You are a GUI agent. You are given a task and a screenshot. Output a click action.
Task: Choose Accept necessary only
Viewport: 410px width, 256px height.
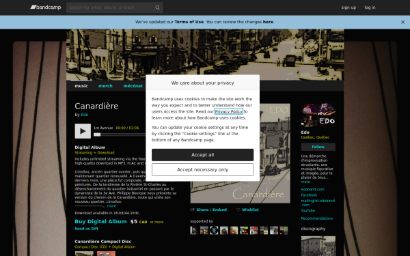(x=203, y=170)
